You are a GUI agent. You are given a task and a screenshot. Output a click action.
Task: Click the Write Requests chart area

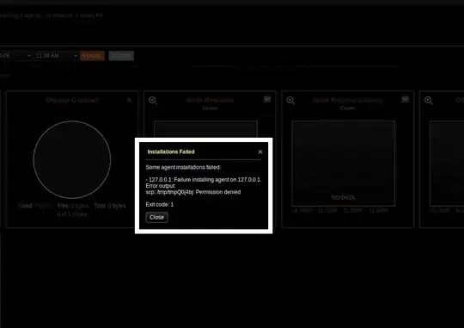coord(205,129)
